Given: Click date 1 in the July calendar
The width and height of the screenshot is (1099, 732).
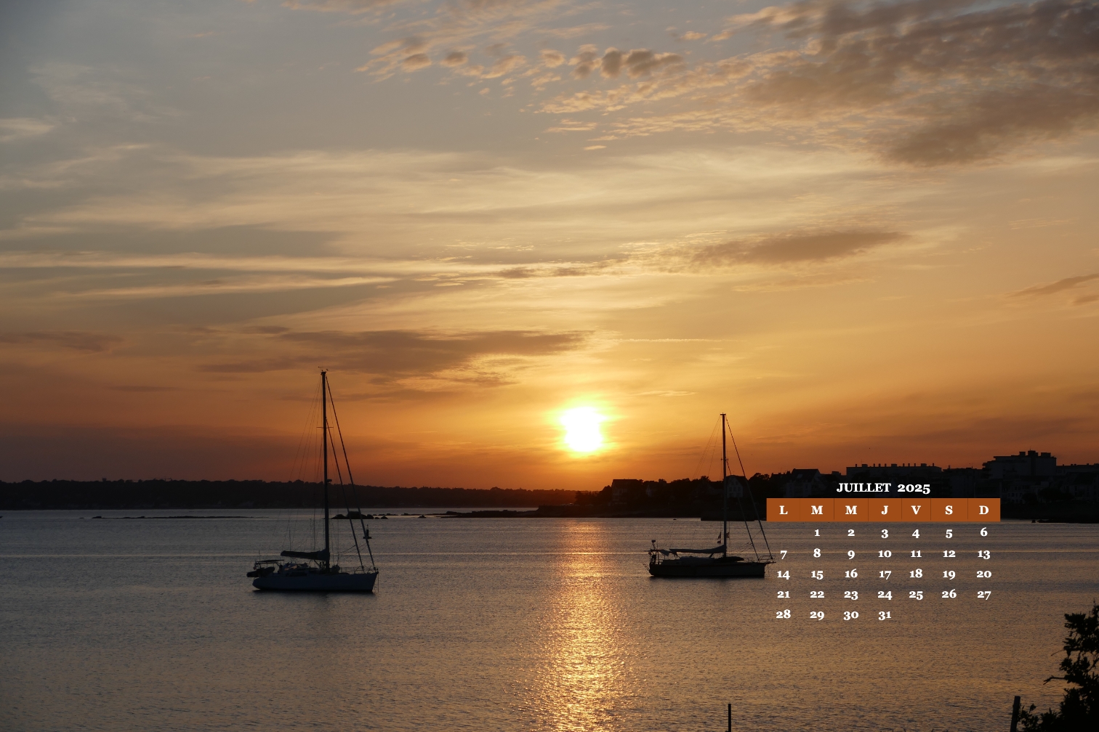Looking at the screenshot, I should pos(817,532).
